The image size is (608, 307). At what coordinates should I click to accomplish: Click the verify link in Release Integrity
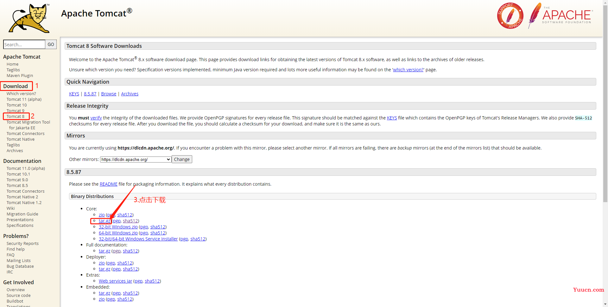pos(96,118)
